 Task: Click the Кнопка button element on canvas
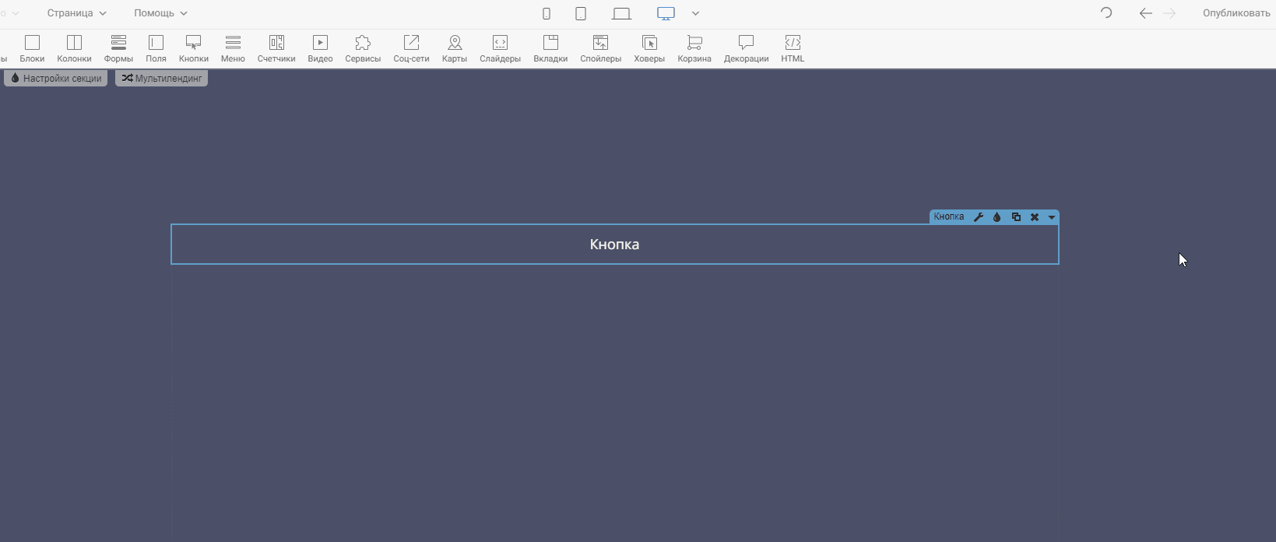click(x=614, y=245)
